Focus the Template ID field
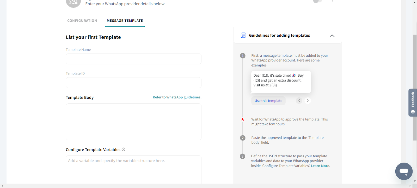 [133, 83]
